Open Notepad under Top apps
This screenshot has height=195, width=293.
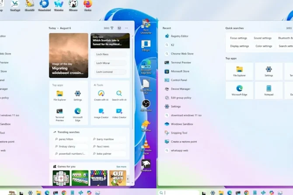pos(269,91)
